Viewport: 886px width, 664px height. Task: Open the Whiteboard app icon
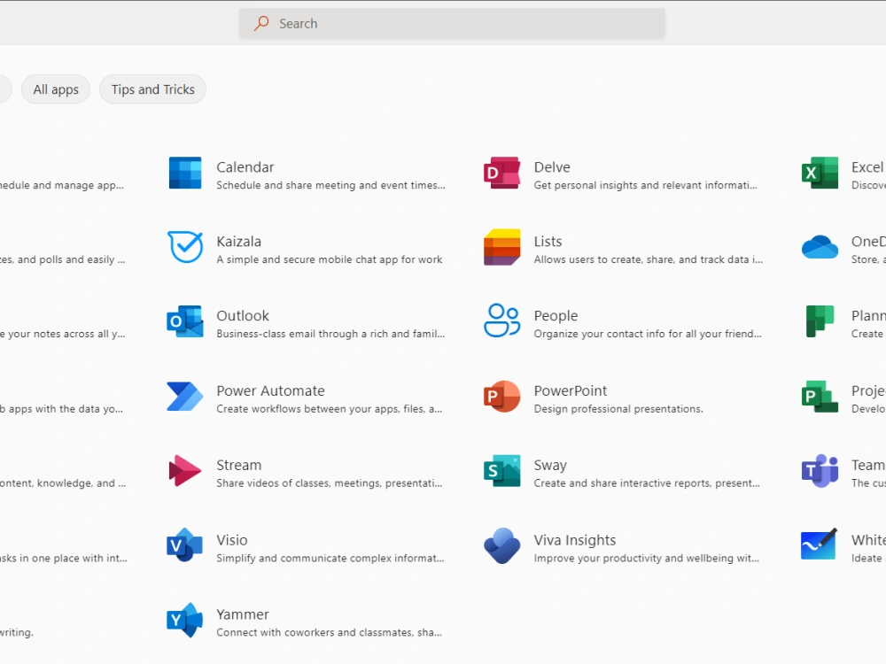819,544
